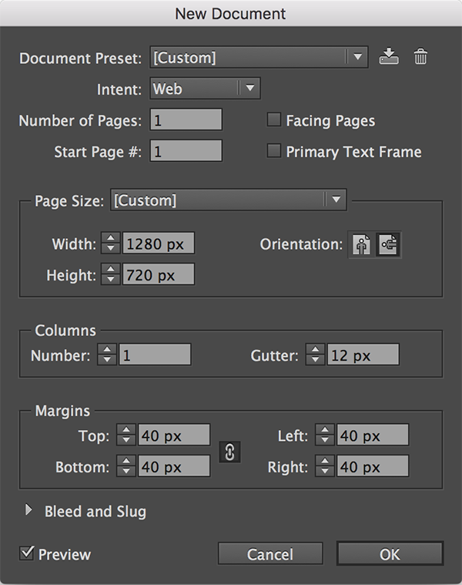The image size is (462, 585).
Task: Decrease column Number with down arrow
Action: click(107, 360)
